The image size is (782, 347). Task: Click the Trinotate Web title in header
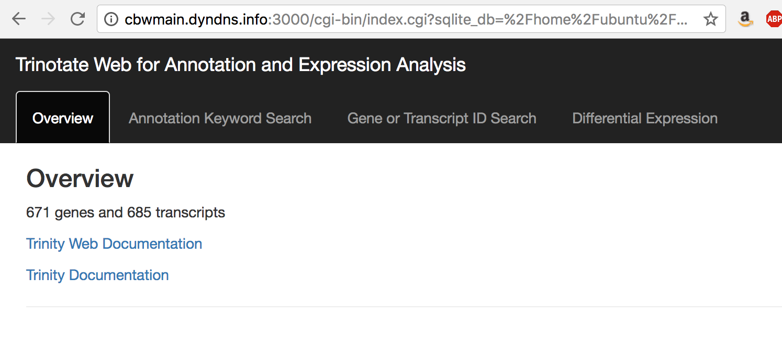click(241, 65)
